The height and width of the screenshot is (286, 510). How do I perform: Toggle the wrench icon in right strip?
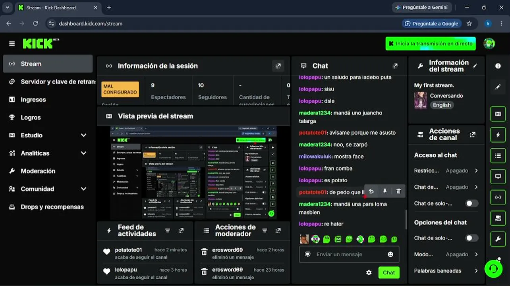(x=498, y=238)
